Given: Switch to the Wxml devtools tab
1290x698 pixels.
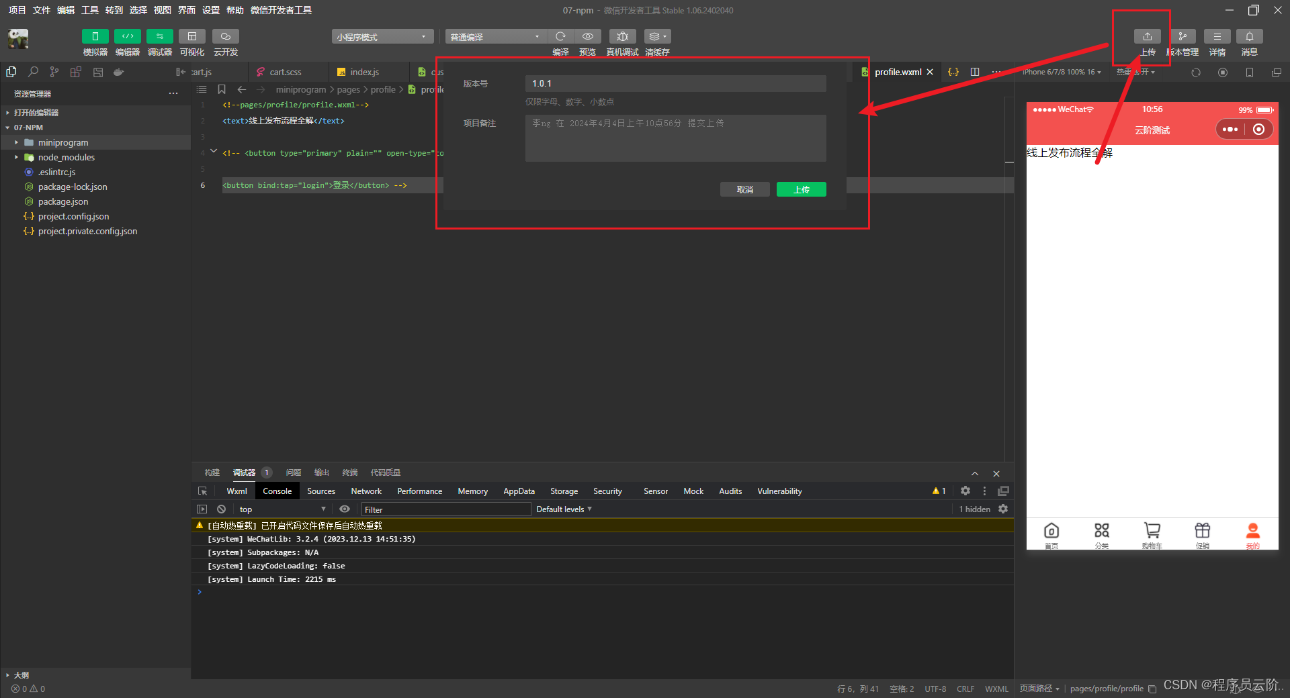Looking at the screenshot, I should pos(237,491).
